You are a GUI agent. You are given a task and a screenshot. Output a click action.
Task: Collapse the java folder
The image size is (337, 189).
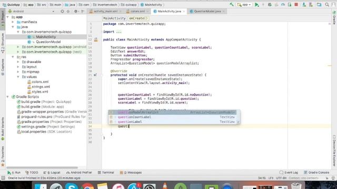click(x=13, y=27)
